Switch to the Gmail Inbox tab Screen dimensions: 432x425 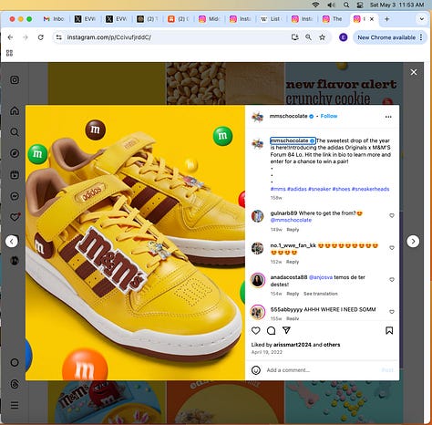click(x=54, y=19)
